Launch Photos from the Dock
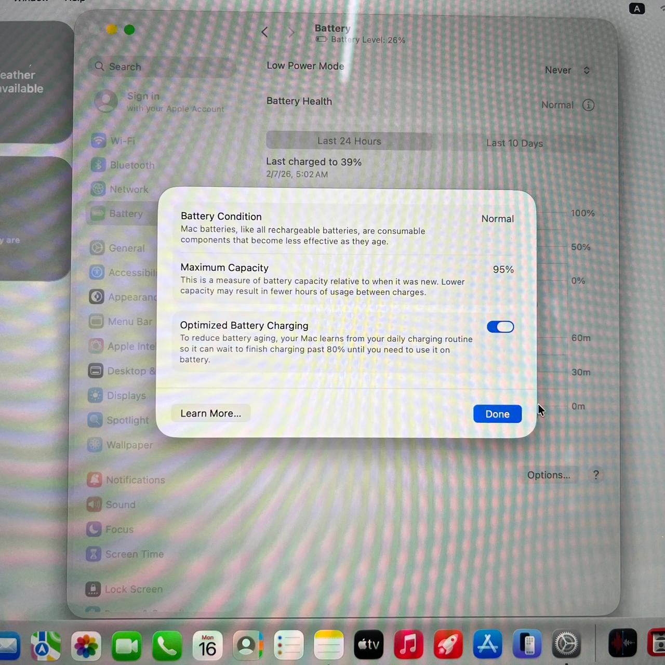 [x=86, y=646]
